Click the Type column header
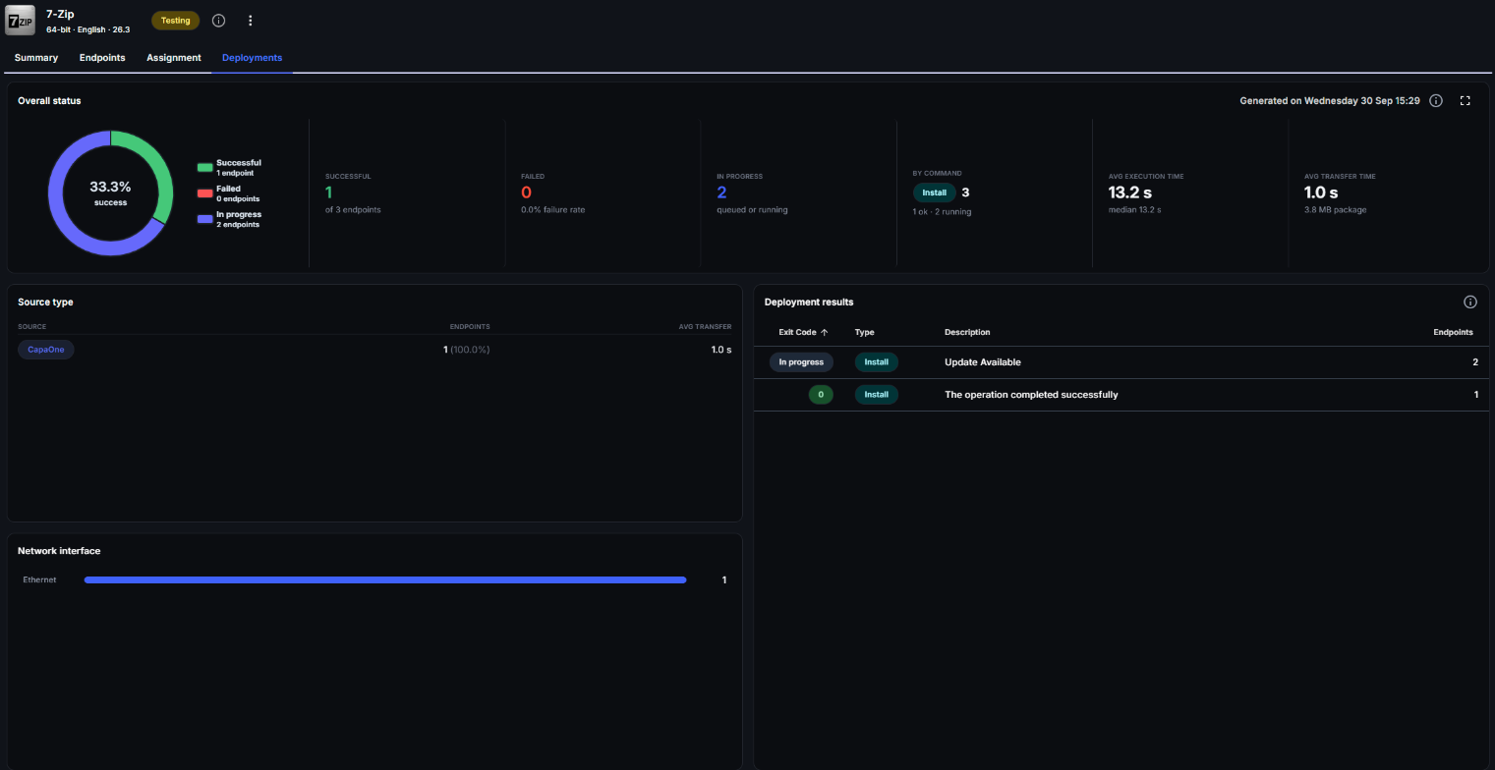The image size is (1495, 770). (x=864, y=332)
